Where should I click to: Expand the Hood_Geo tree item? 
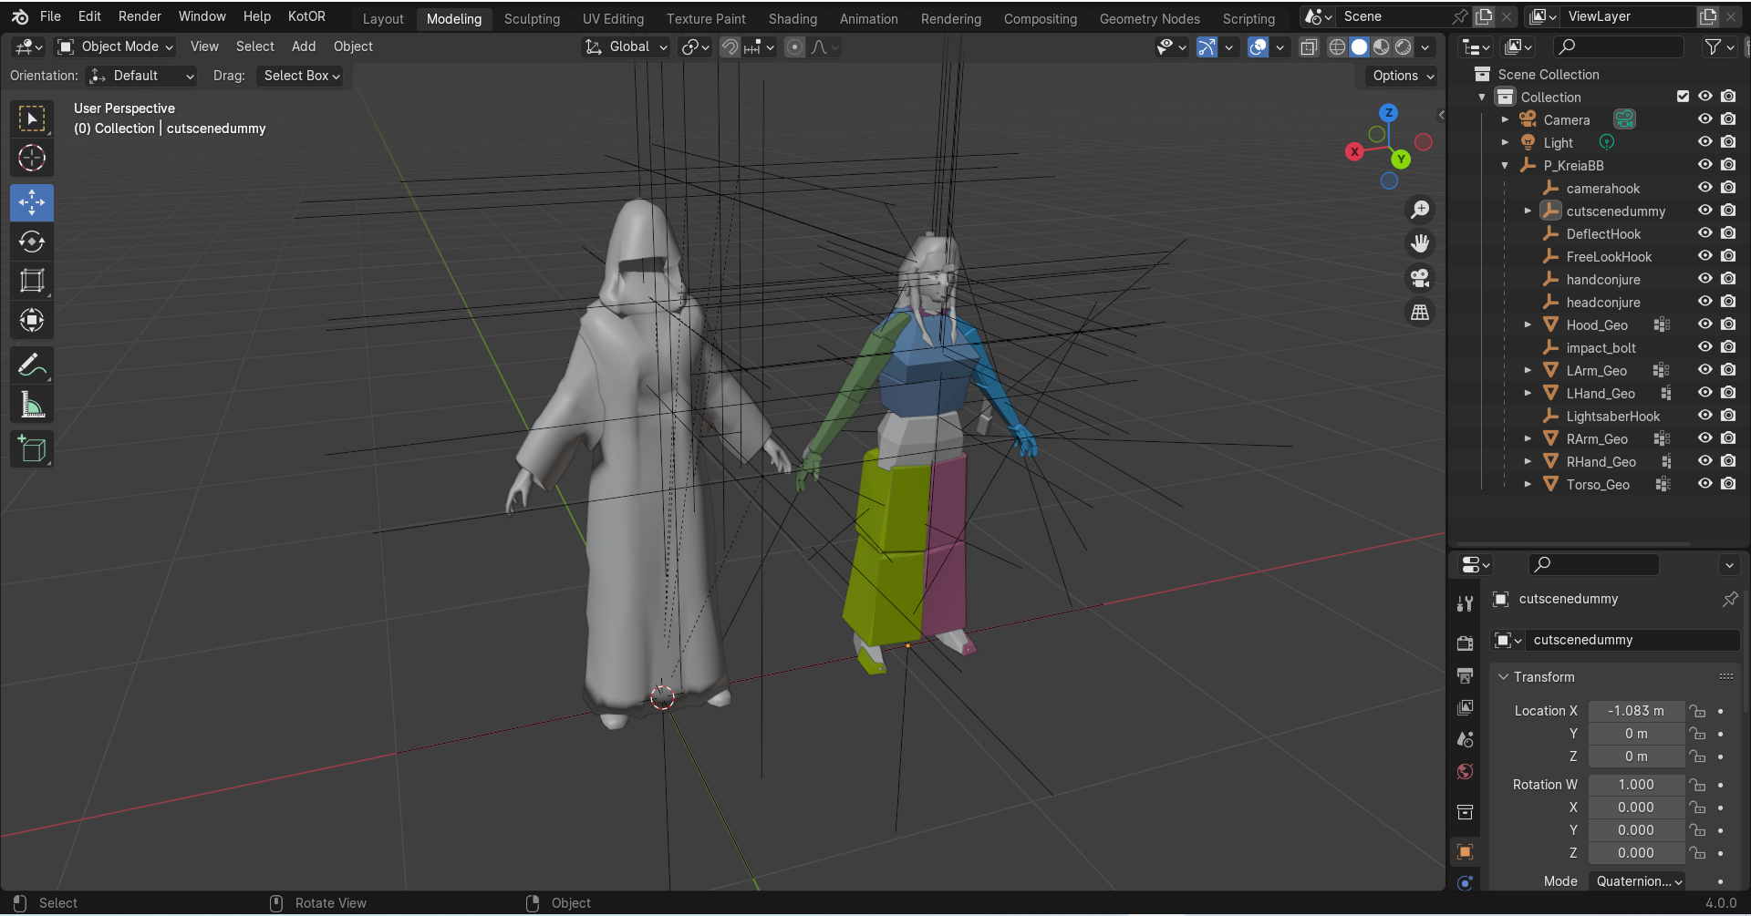[1528, 324]
